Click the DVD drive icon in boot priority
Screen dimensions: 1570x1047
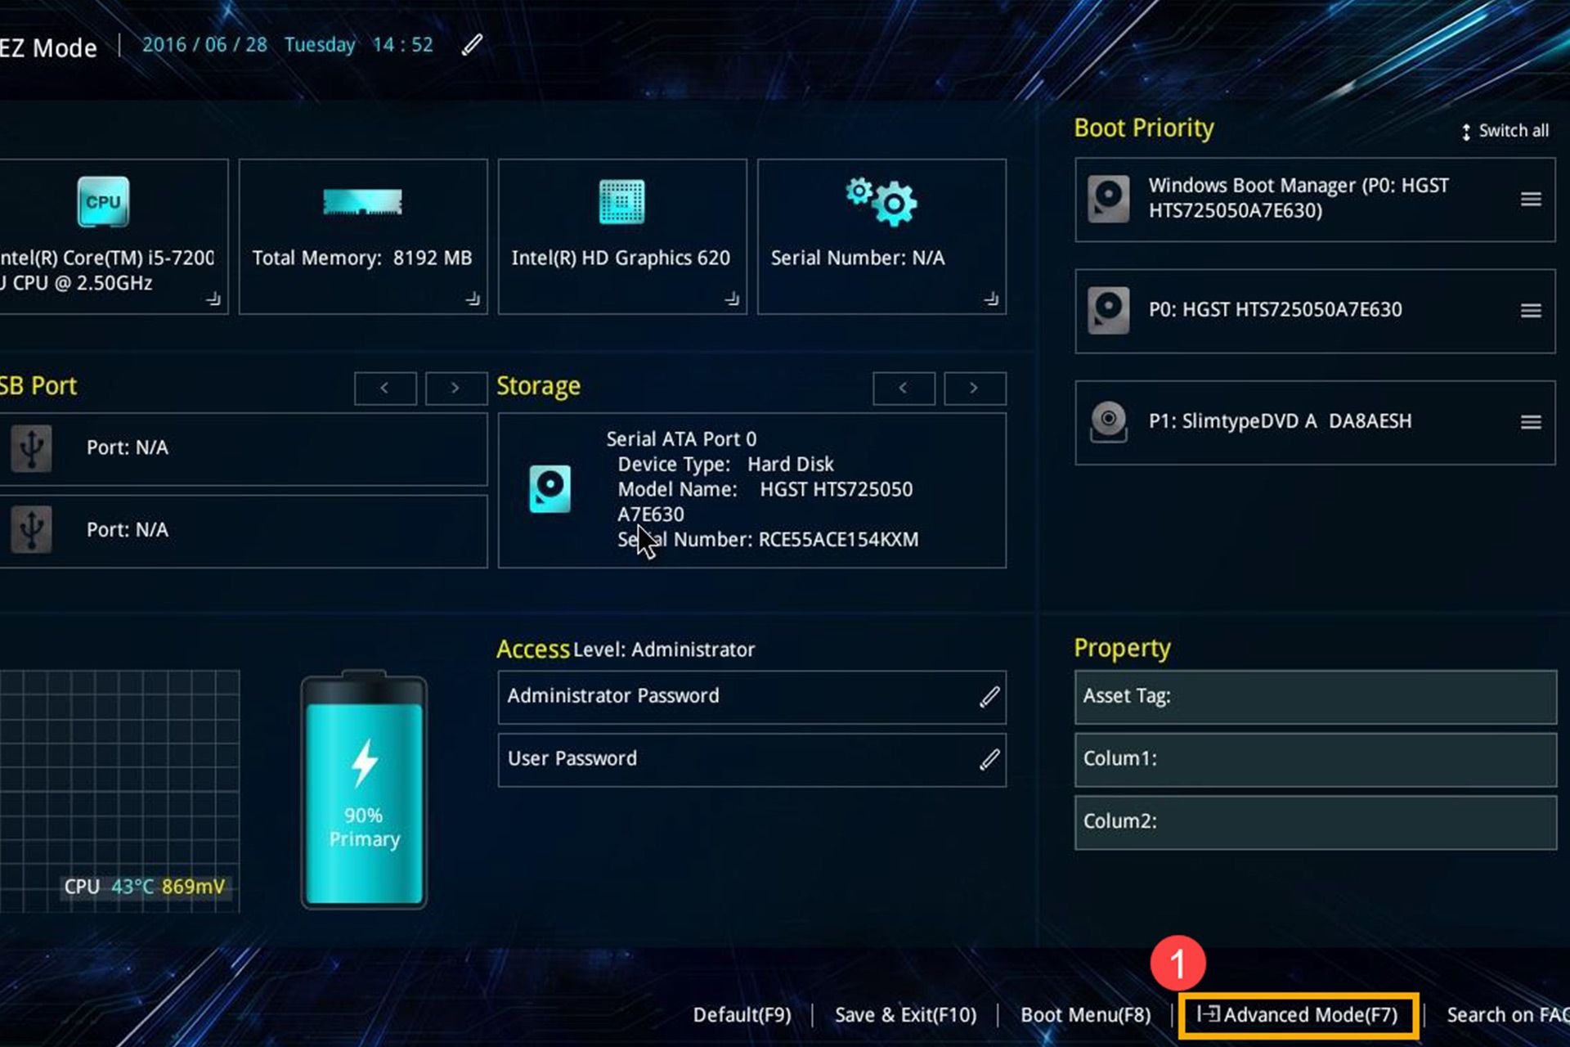1107,420
